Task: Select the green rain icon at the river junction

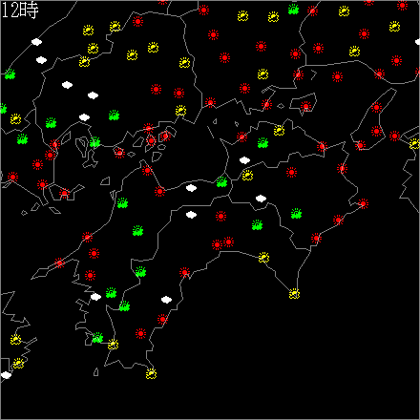Action: (x=221, y=182)
